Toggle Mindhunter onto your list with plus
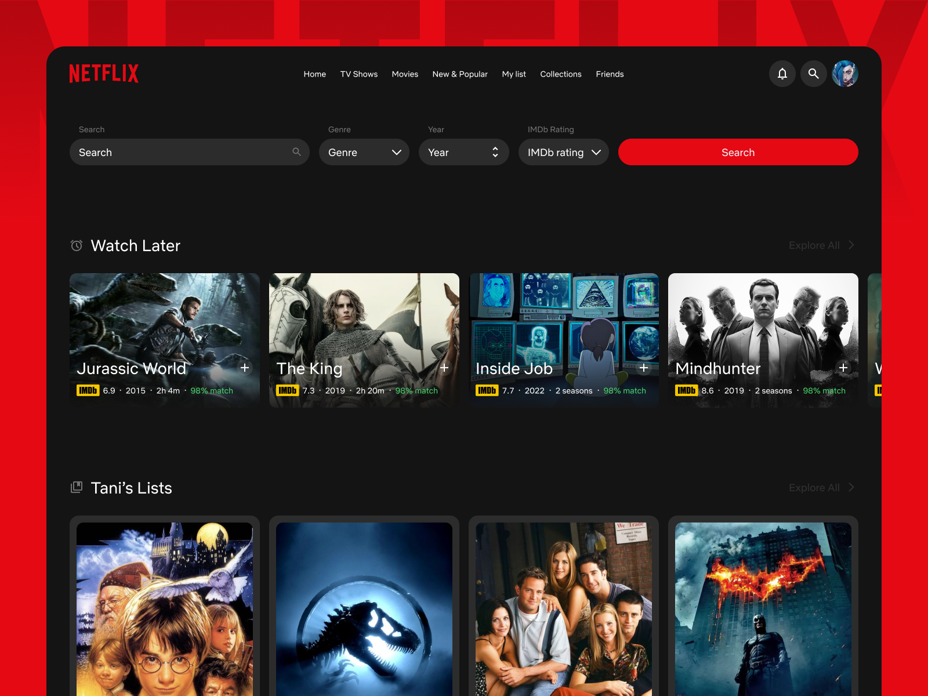The width and height of the screenshot is (928, 696). point(844,368)
